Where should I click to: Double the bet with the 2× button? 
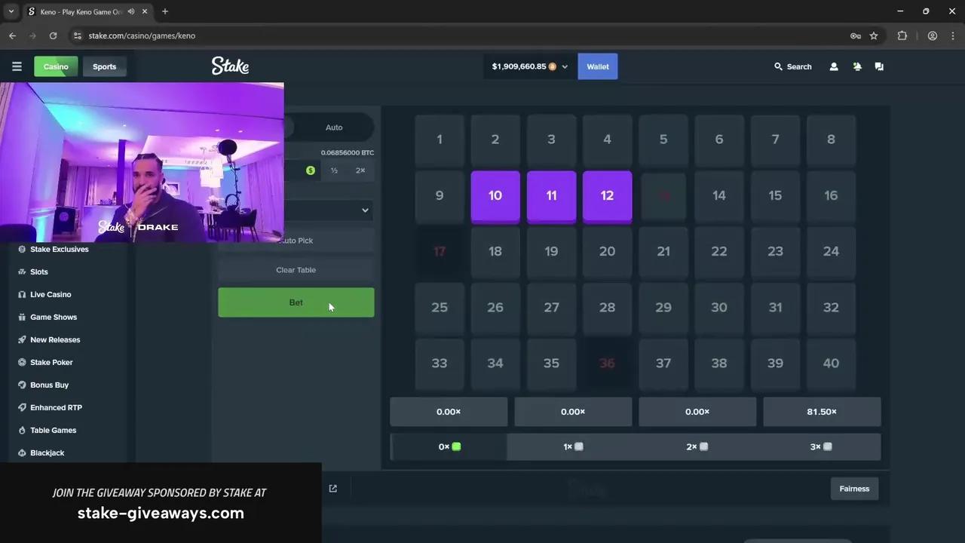click(x=360, y=170)
